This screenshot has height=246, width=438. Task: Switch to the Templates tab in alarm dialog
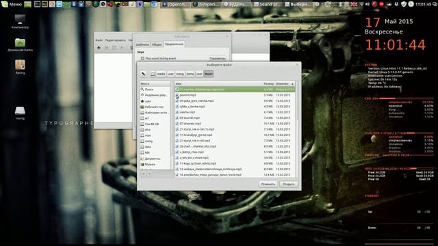click(142, 44)
